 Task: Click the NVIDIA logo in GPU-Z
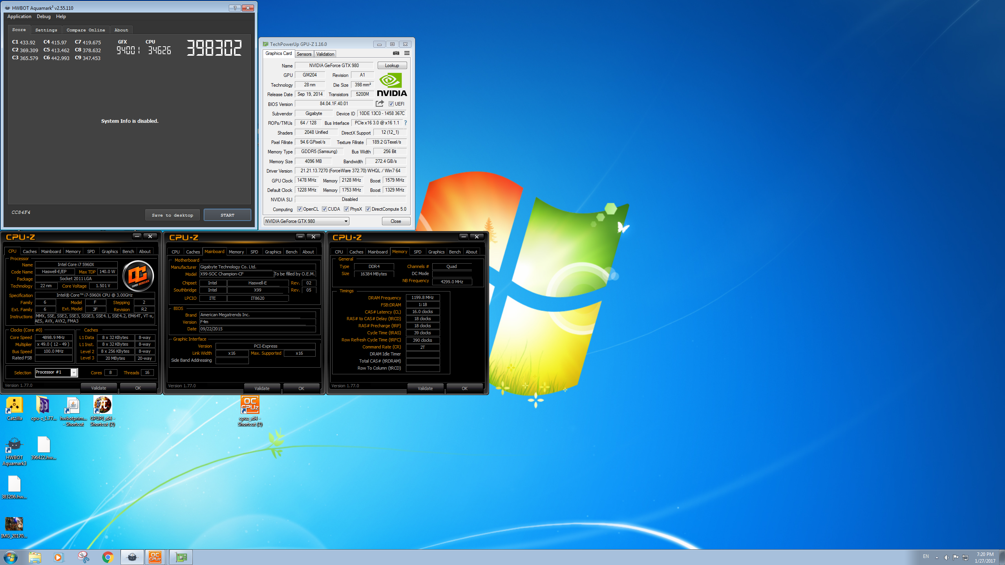pyautogui.click(x=392, y=84)
